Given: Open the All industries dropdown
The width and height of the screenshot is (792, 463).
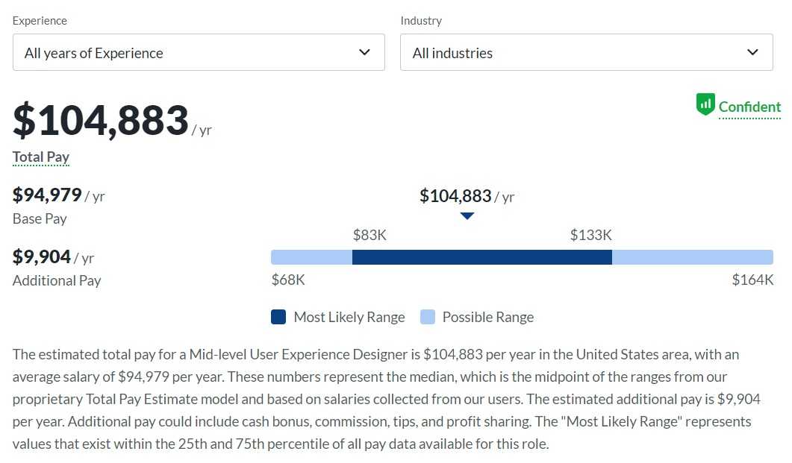Looking at the screenshot, I should point(586,53).
